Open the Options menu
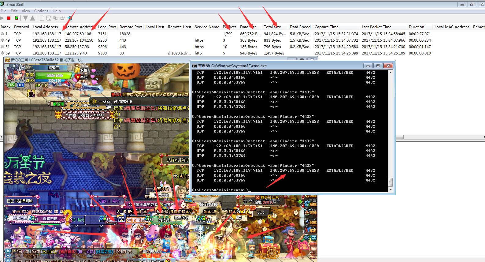Image resolution: width=485 pixels, height=262 pixels. click(x=41, y=11)
